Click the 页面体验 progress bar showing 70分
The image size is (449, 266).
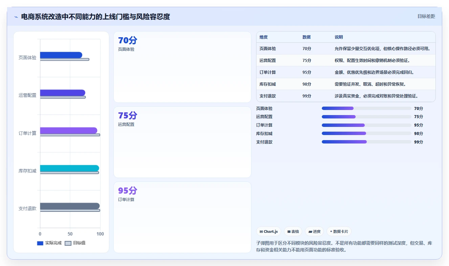(x=366, y=108)
